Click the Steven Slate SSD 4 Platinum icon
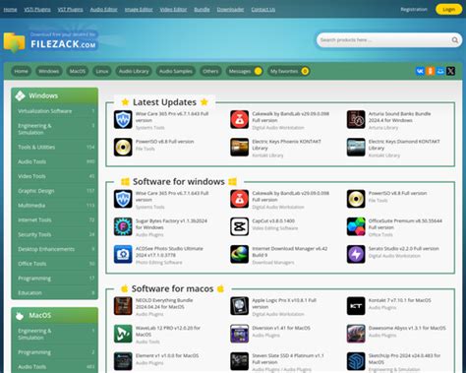 pos(239,361)
